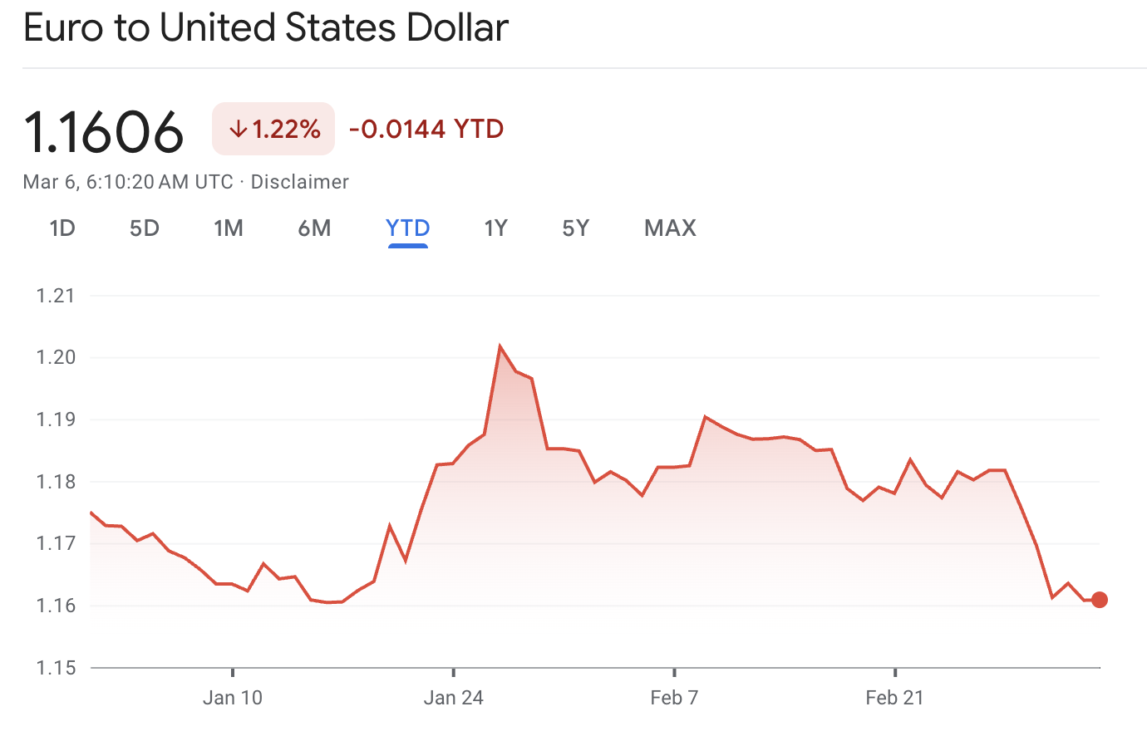
Task: Click the Euro to United States Dollar title
Action: 266,27
